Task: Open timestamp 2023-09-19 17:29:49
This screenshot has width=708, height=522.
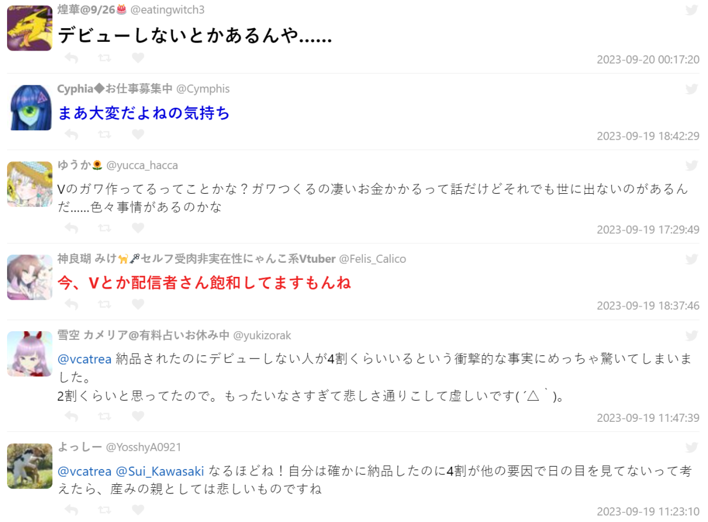Action: [648, 230]
